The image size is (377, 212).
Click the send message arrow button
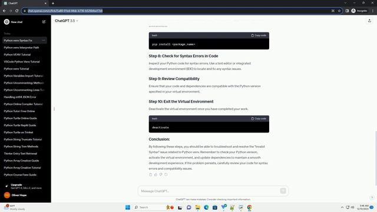(x=283, y=191)
